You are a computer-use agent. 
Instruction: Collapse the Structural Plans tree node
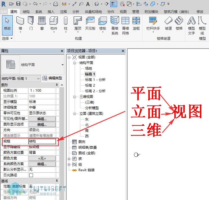(74, 63)
